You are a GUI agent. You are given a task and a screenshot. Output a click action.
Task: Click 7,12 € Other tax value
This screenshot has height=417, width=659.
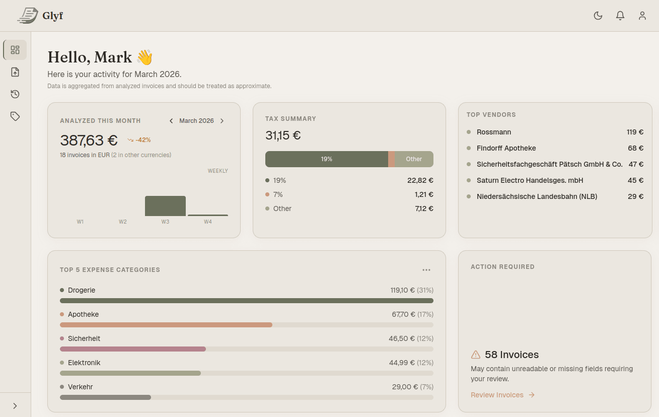(424, 208)
